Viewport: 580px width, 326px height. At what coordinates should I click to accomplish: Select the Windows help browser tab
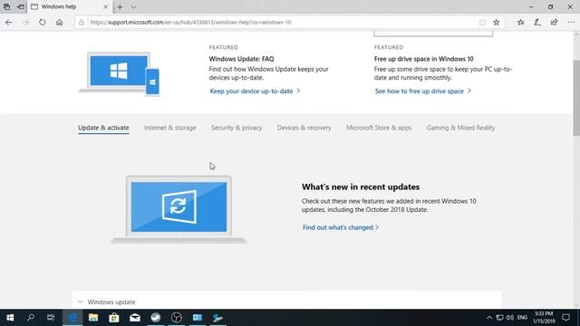[70, 6]
